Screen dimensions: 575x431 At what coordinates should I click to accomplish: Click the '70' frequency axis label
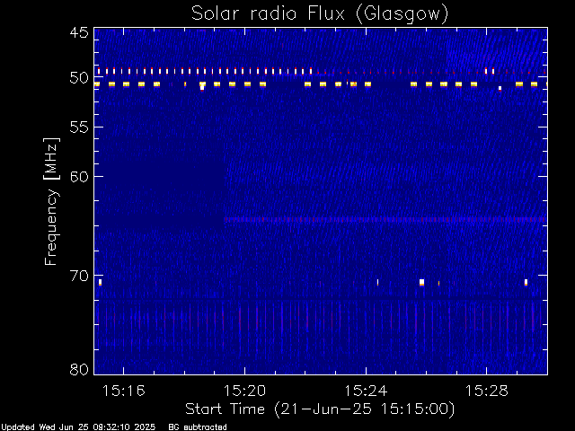(79, 276)
